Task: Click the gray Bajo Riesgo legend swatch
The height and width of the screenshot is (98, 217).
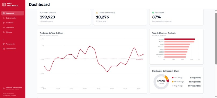Action: pos(173,86)
